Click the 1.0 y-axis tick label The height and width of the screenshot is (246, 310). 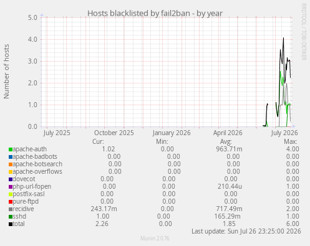tap(32, 105)
